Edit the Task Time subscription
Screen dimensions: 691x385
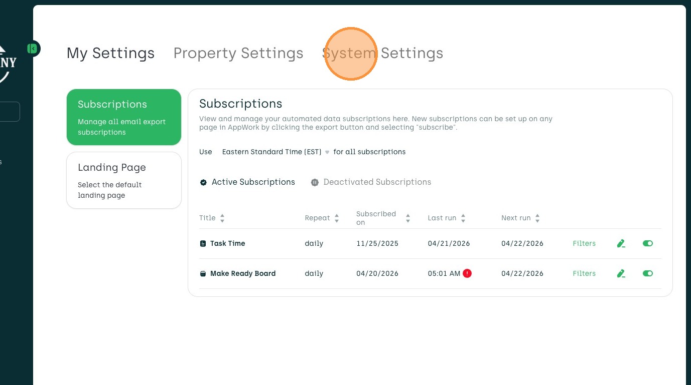tap(621, 244)
